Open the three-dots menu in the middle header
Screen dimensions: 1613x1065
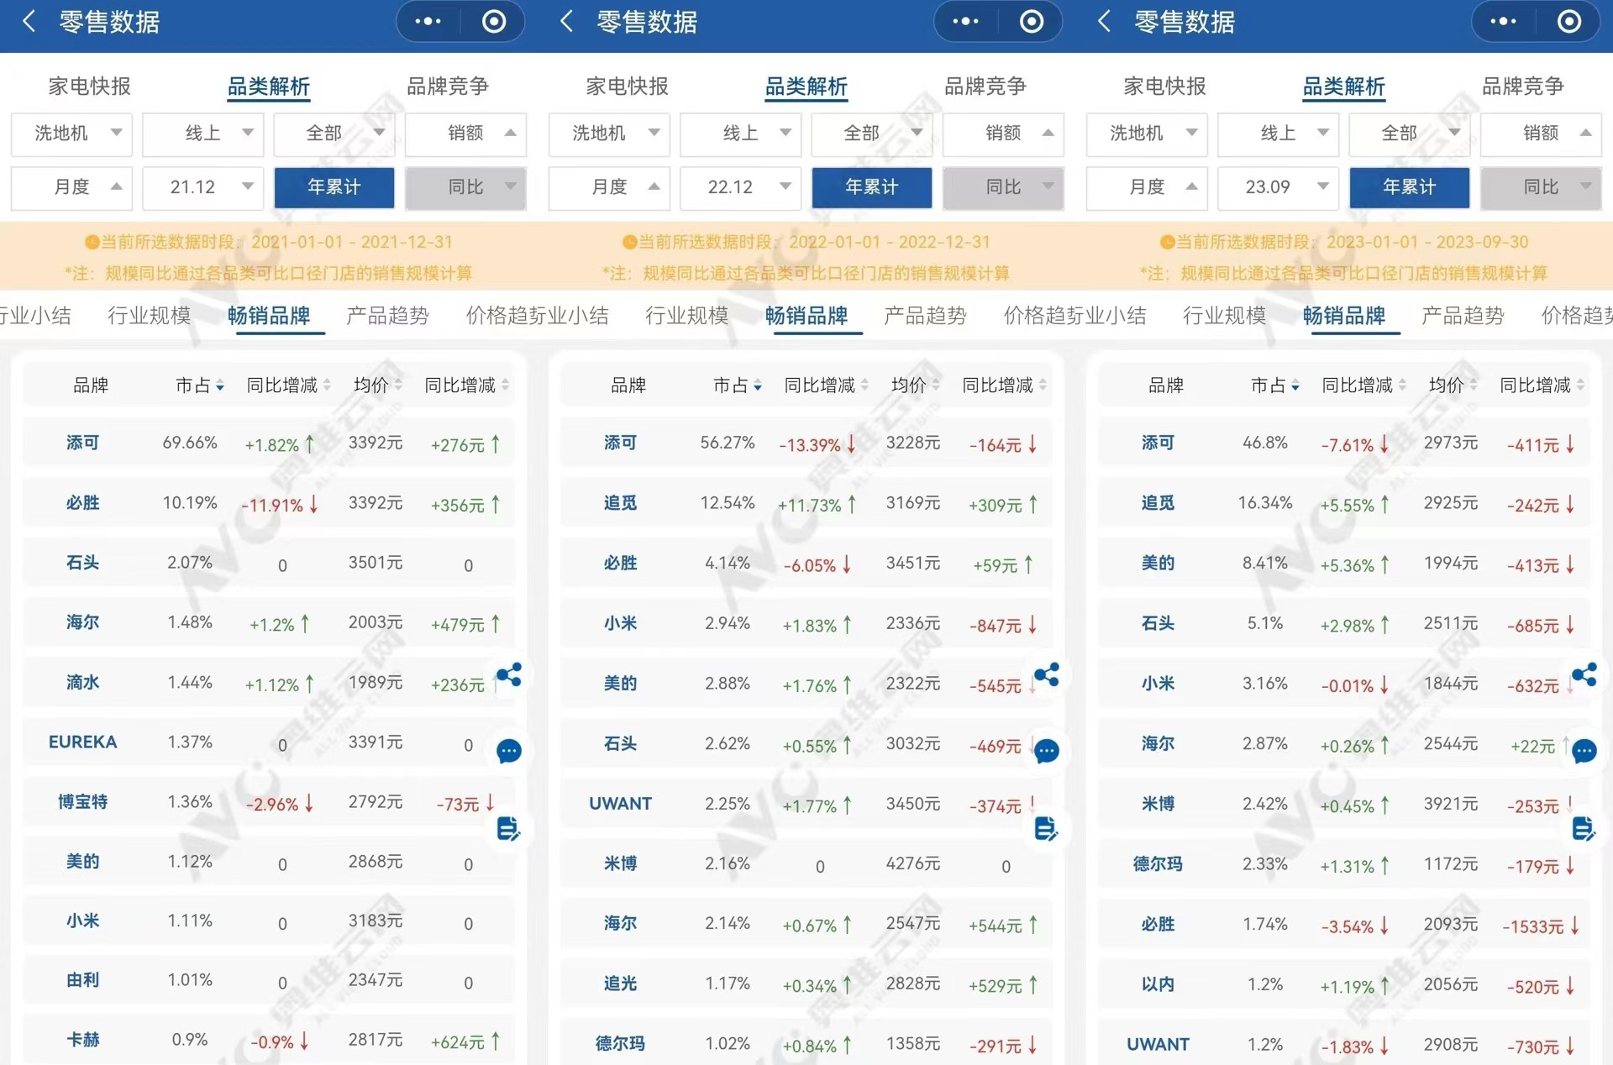point(965,21)
